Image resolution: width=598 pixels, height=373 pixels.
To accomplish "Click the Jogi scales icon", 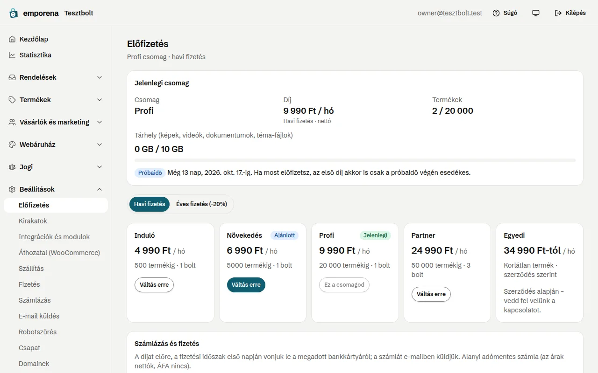I will (x=12, y=167).
